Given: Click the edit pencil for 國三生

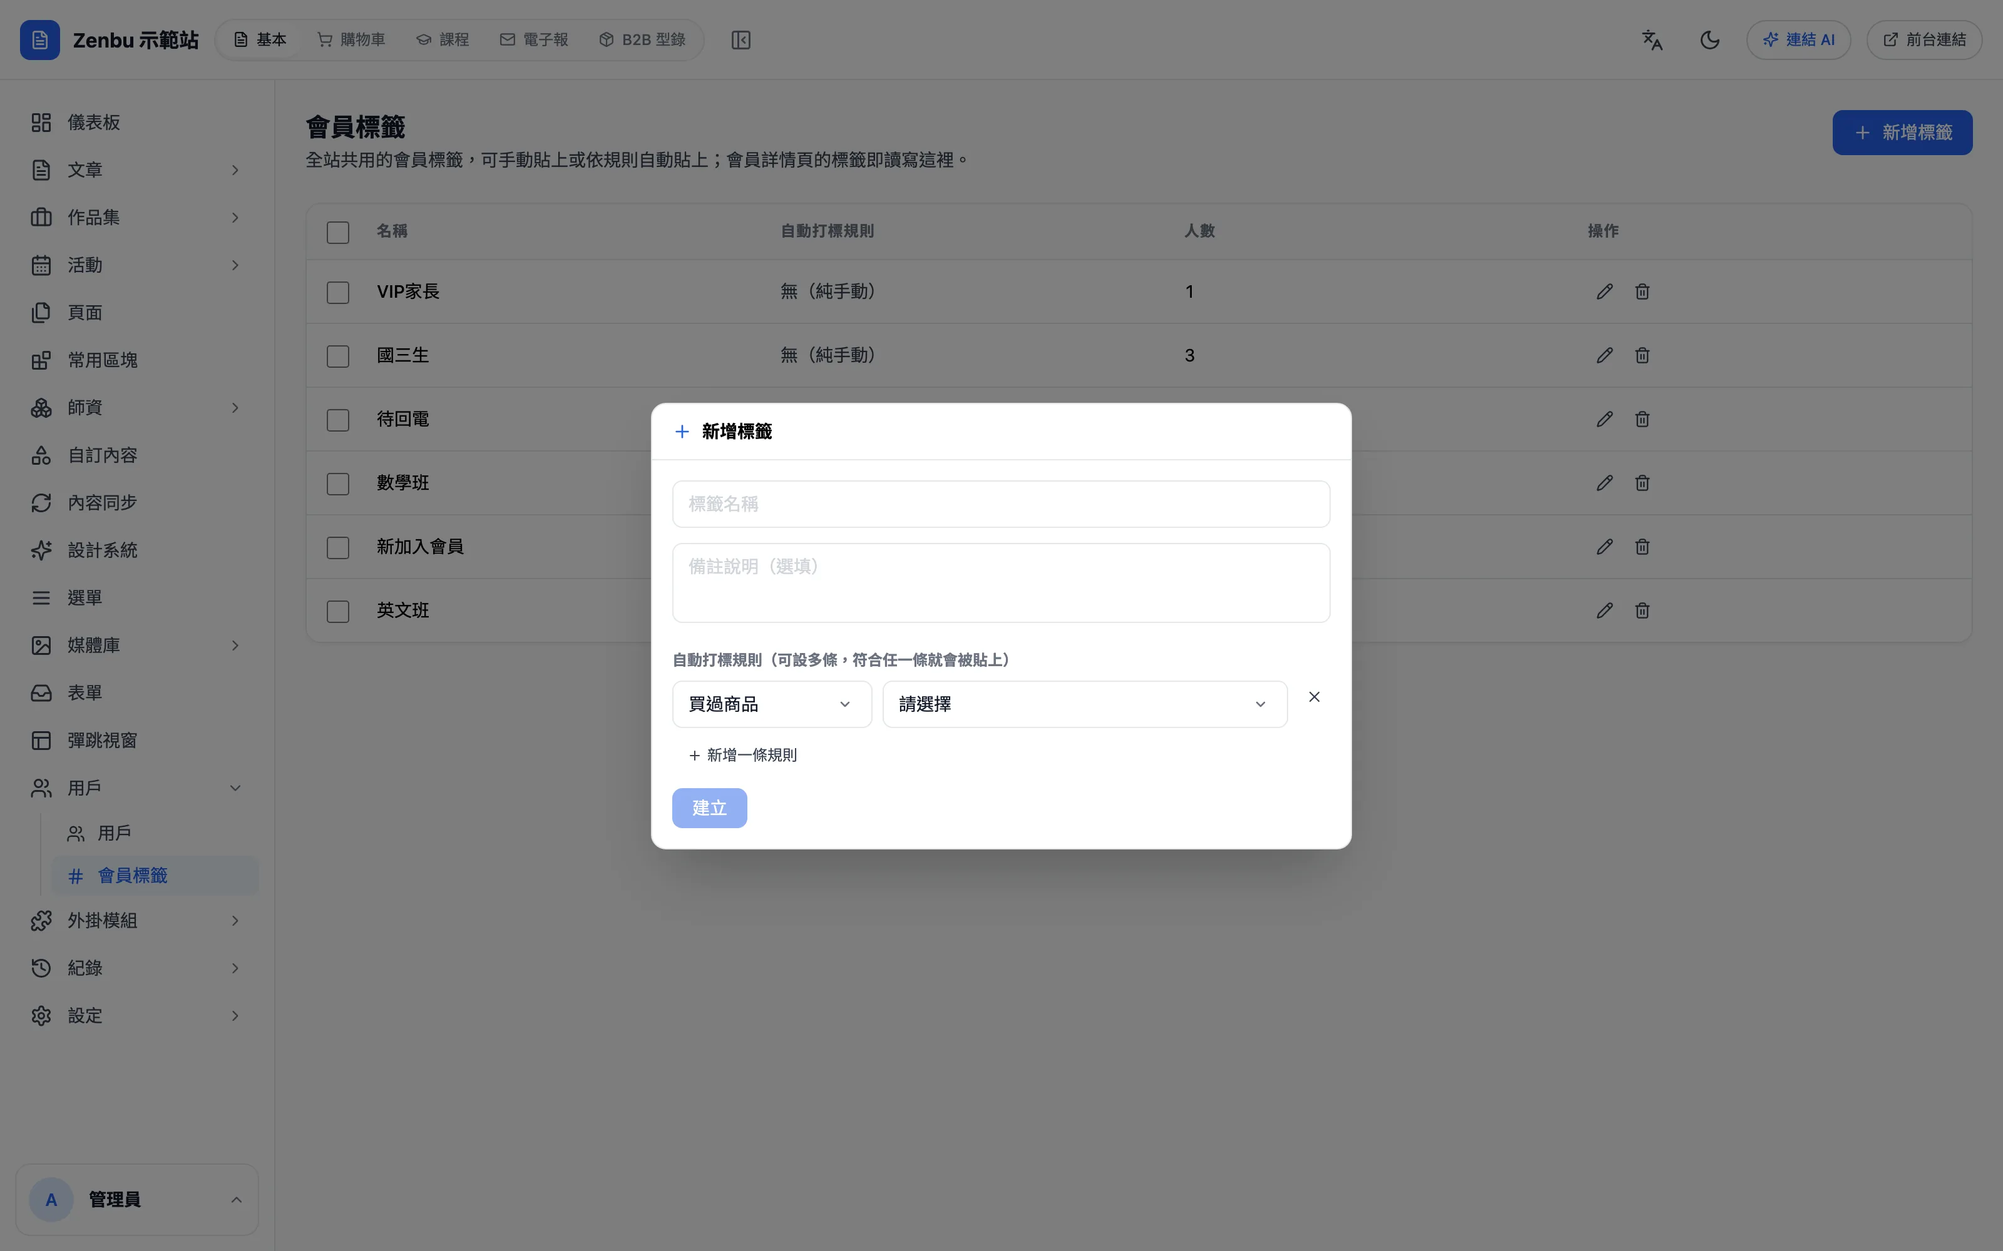Looking at the screenshot, I should [1604, 355].
